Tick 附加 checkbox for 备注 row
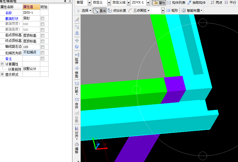This screenshot has width=238, height=162. 42,58
